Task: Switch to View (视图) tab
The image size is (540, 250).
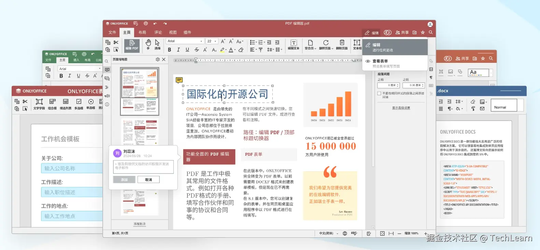Action: 173,32
